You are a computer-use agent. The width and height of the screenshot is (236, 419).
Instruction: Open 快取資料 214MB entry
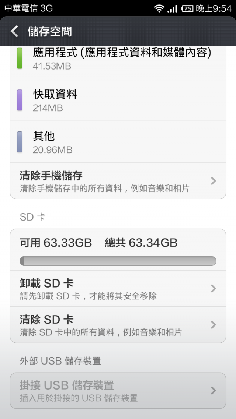point(118,100)
